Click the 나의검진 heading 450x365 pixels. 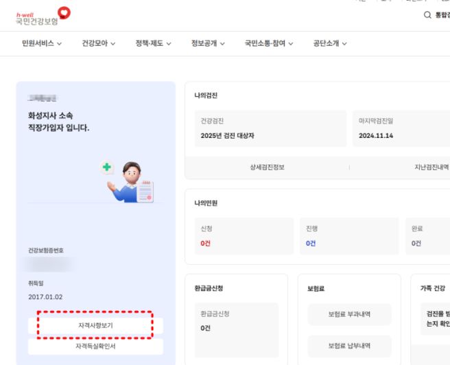click(206, 95)
